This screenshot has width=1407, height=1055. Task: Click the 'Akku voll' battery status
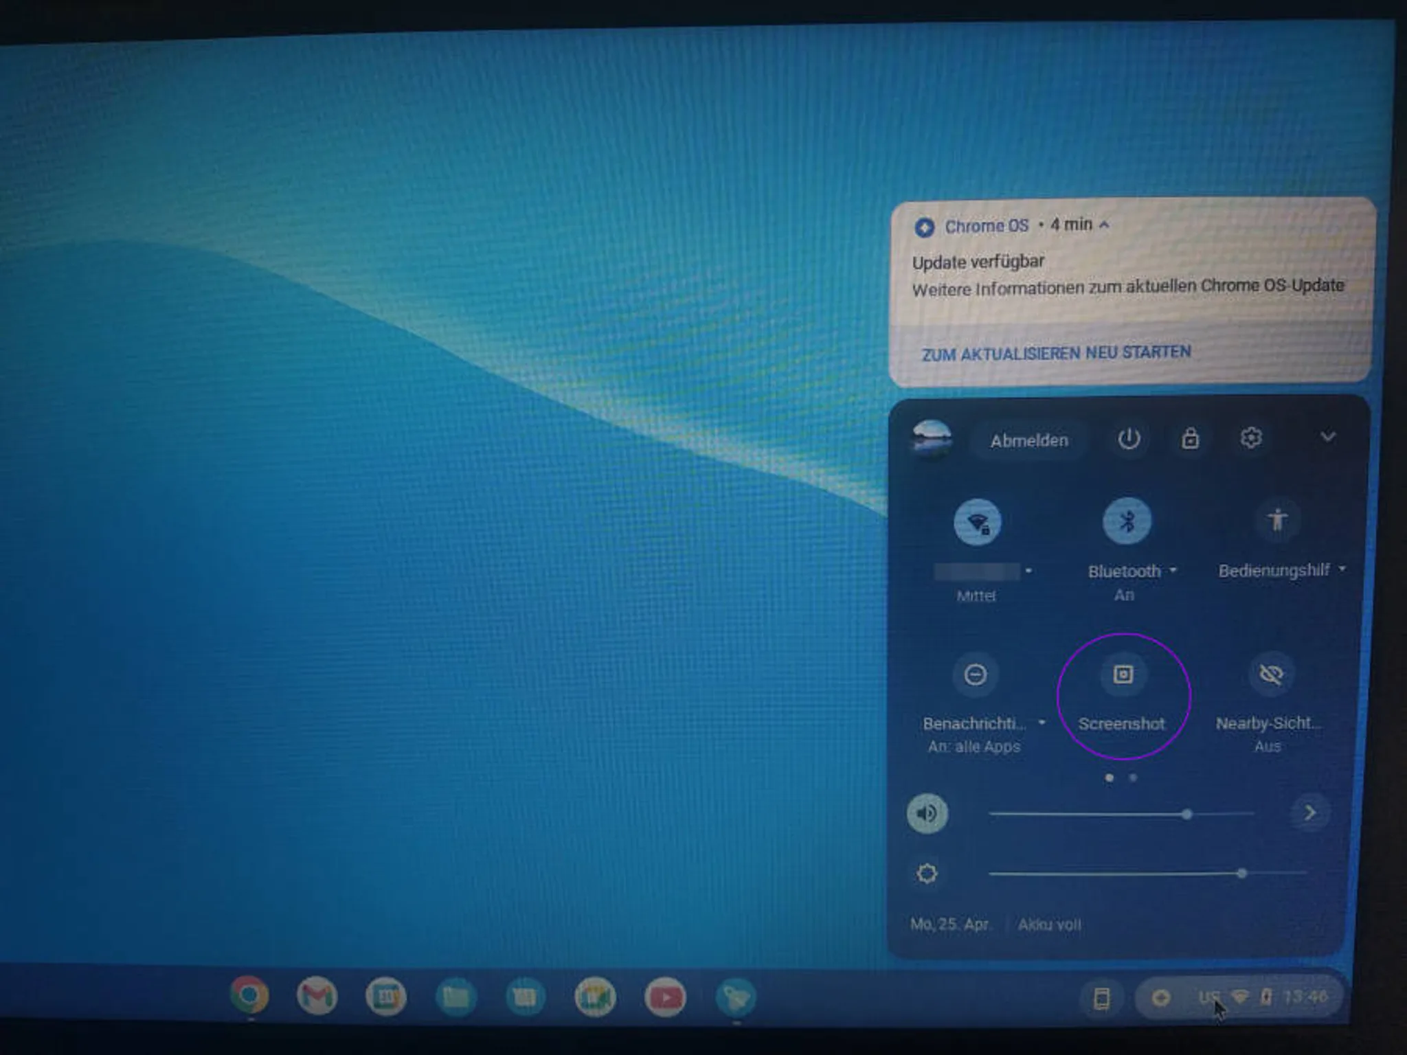[1049, 924]
